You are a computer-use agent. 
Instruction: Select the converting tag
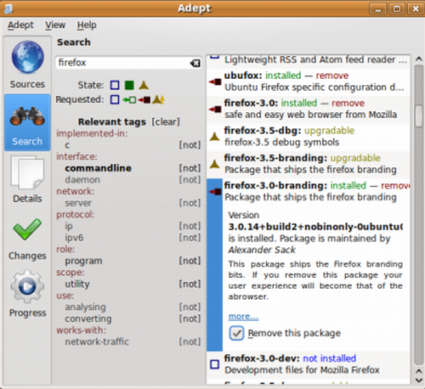coord(88,319)
